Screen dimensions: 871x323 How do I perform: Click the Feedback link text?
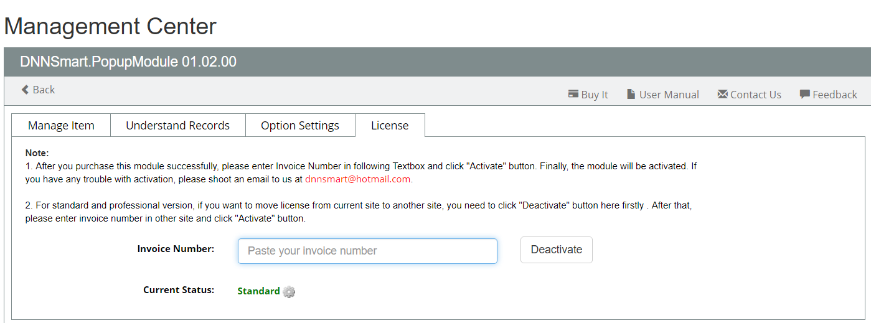coord(835,95)
